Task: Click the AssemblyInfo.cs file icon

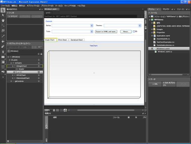Action: coord(154,39)
